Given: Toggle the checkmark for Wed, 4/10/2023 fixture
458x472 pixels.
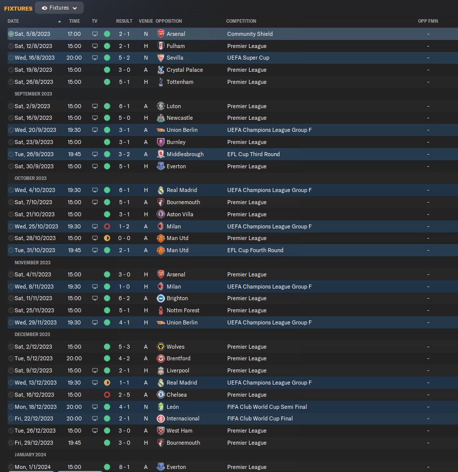Looking at the screenshot, I should [11, 190].
